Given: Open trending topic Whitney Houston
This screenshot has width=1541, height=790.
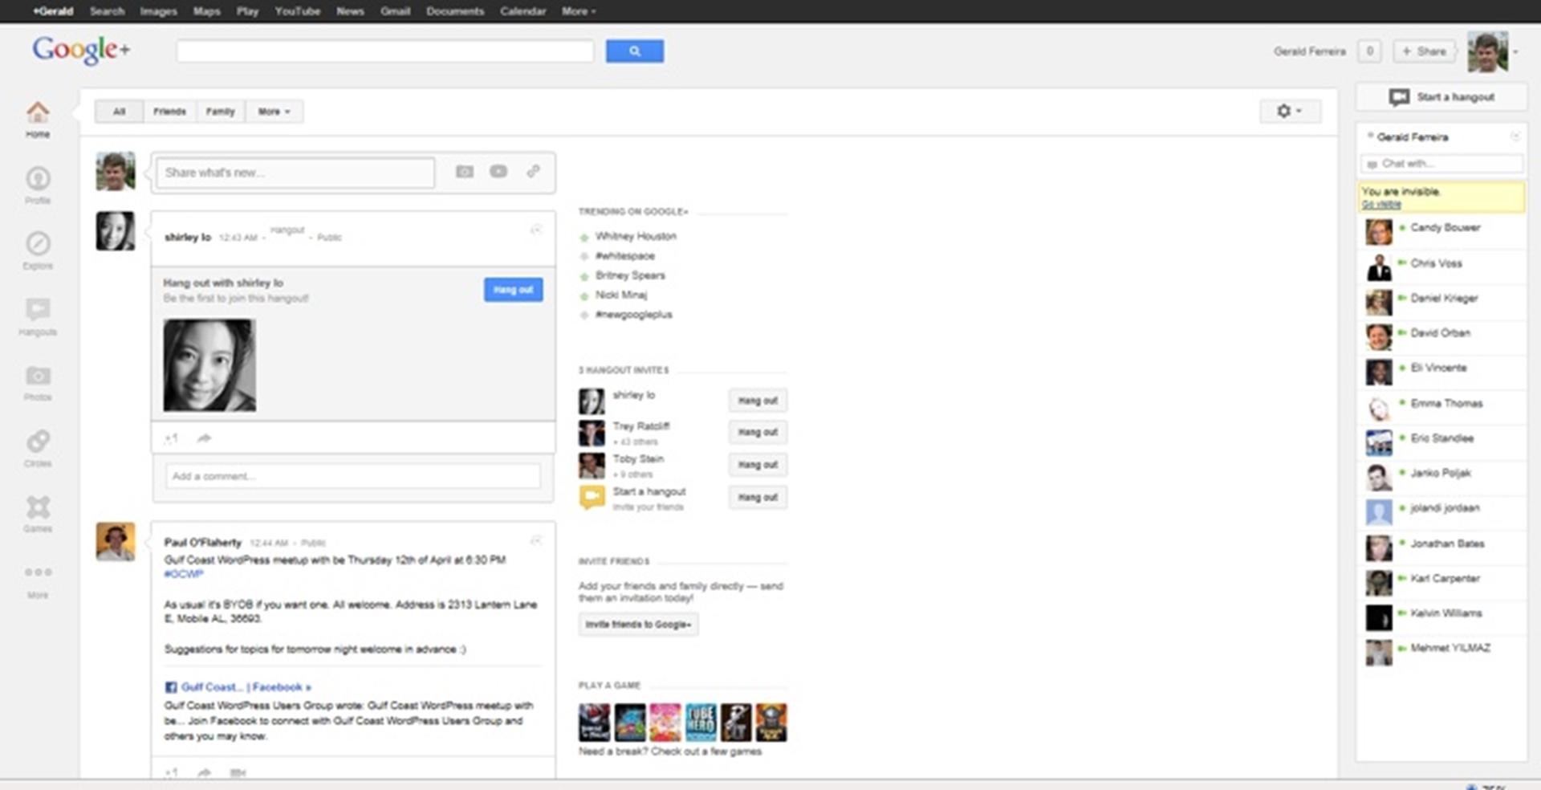Looking at the screenshot, I should pyautogui.click(x=636, y=236).
